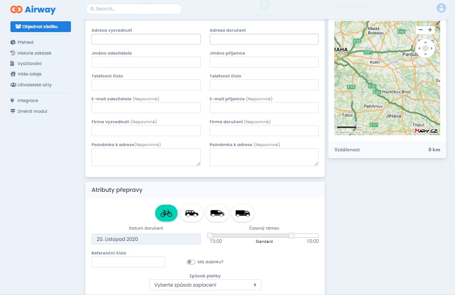455x295 pixels.
Task: Choose the van transport icon
Action: 217,214
